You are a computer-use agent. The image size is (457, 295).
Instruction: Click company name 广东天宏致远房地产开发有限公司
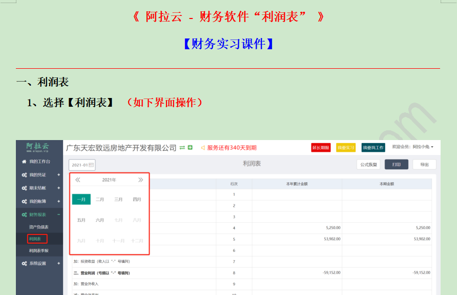121,148
